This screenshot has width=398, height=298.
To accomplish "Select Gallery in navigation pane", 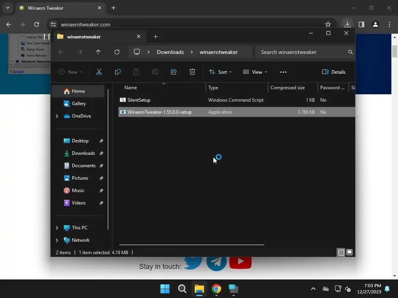I will point(78,103).
